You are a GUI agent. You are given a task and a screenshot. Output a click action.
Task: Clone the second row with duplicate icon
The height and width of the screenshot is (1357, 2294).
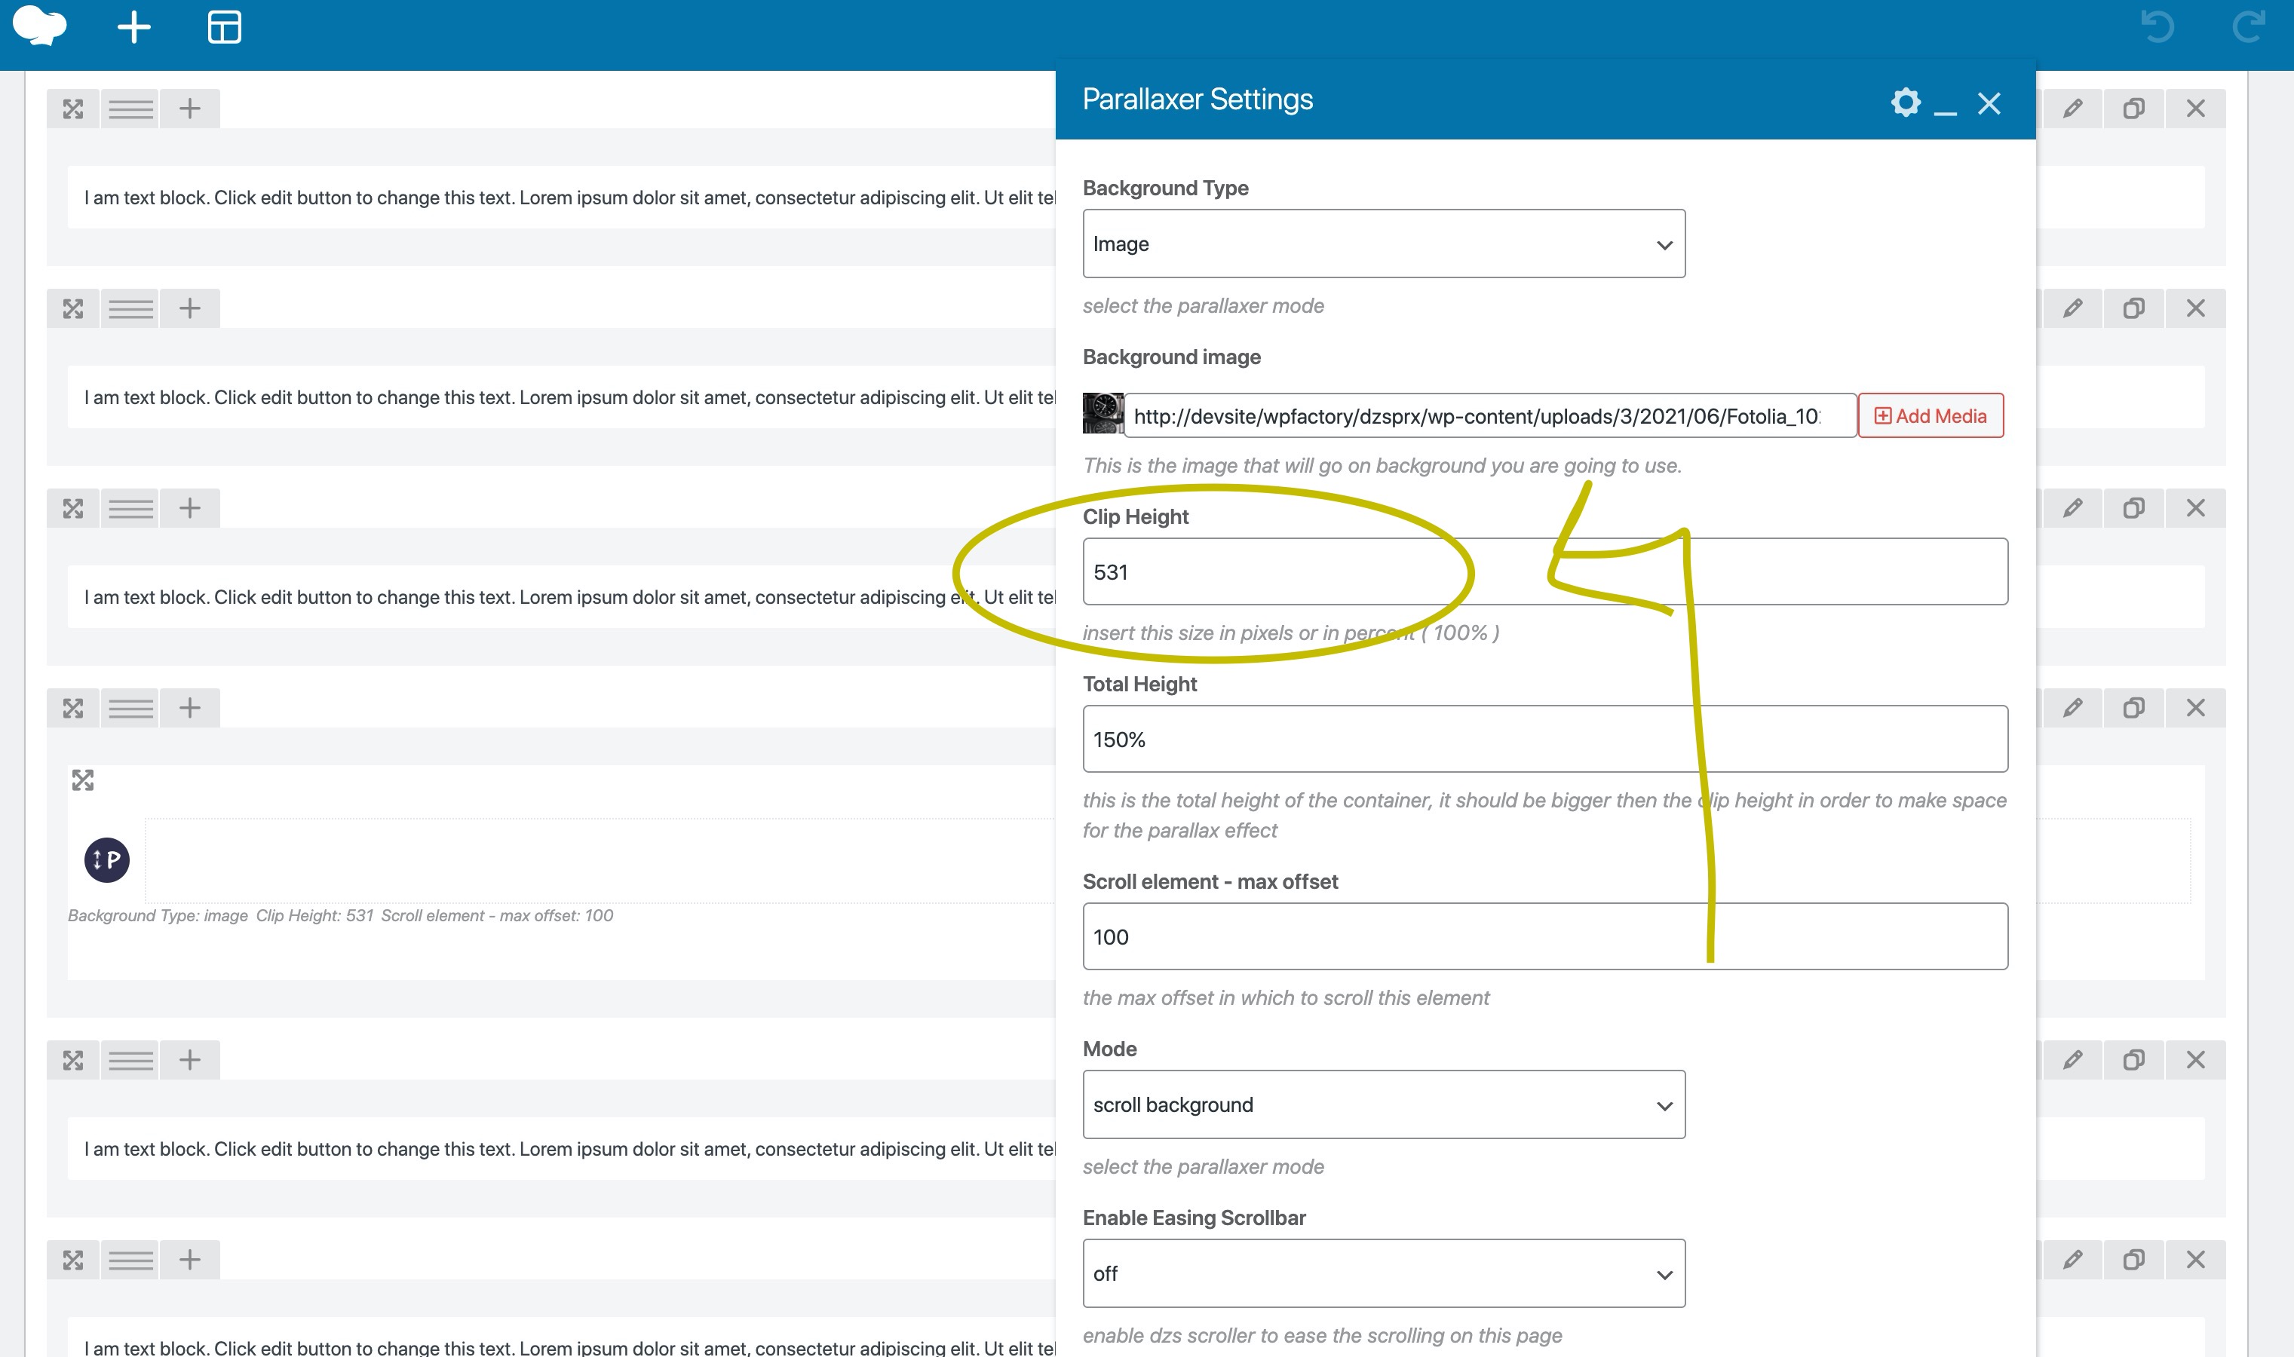click(2133, 308)
